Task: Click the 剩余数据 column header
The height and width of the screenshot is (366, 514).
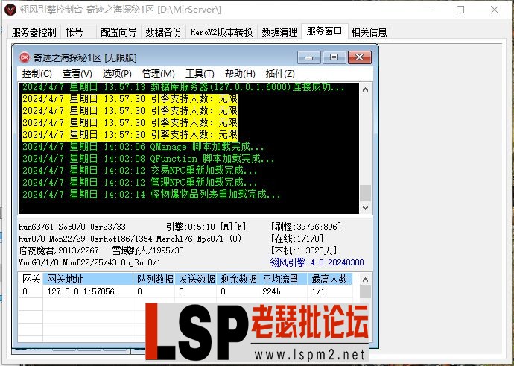Action: click(x=238, y=279)
